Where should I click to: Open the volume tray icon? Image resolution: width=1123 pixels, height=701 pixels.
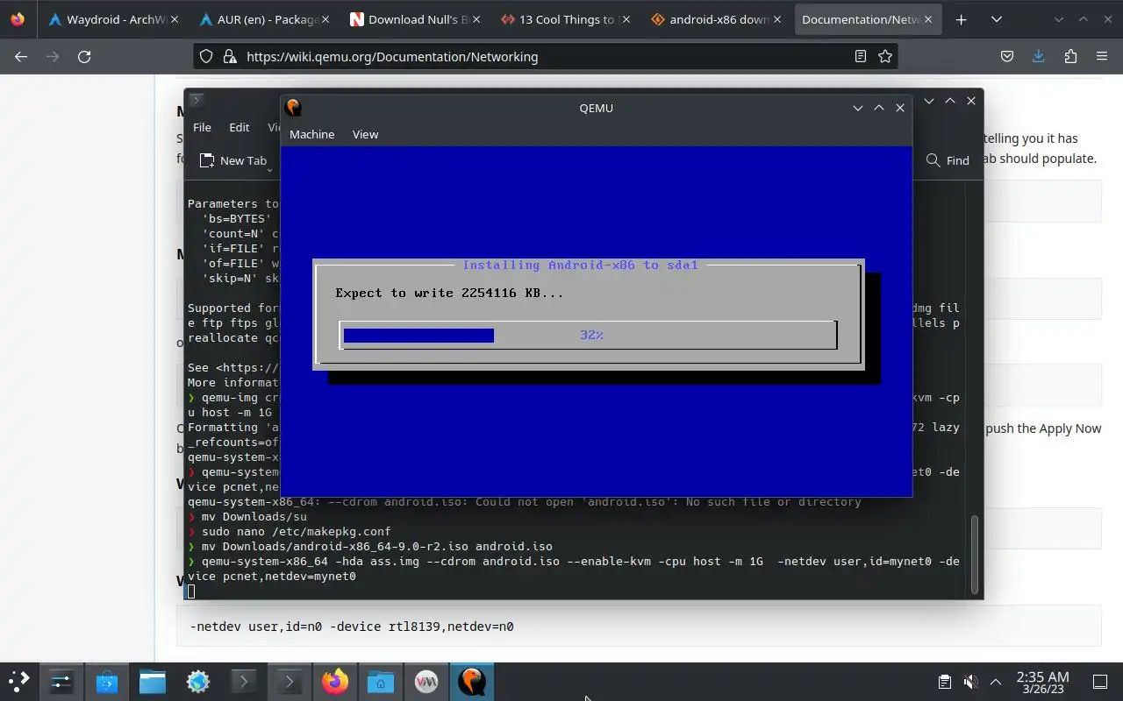point(969,682)
